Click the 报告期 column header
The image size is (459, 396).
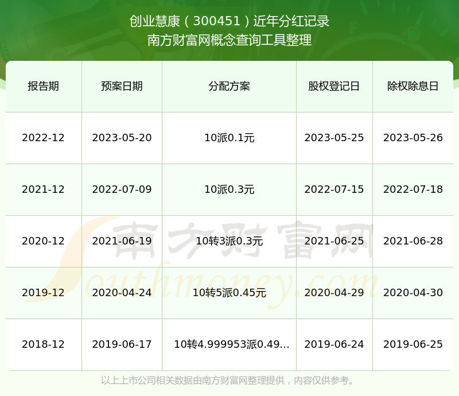coord(44,86)
